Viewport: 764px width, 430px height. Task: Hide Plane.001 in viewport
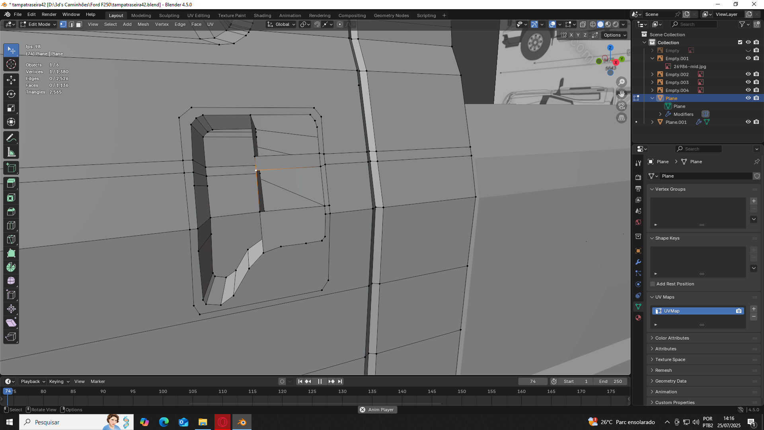748,122
